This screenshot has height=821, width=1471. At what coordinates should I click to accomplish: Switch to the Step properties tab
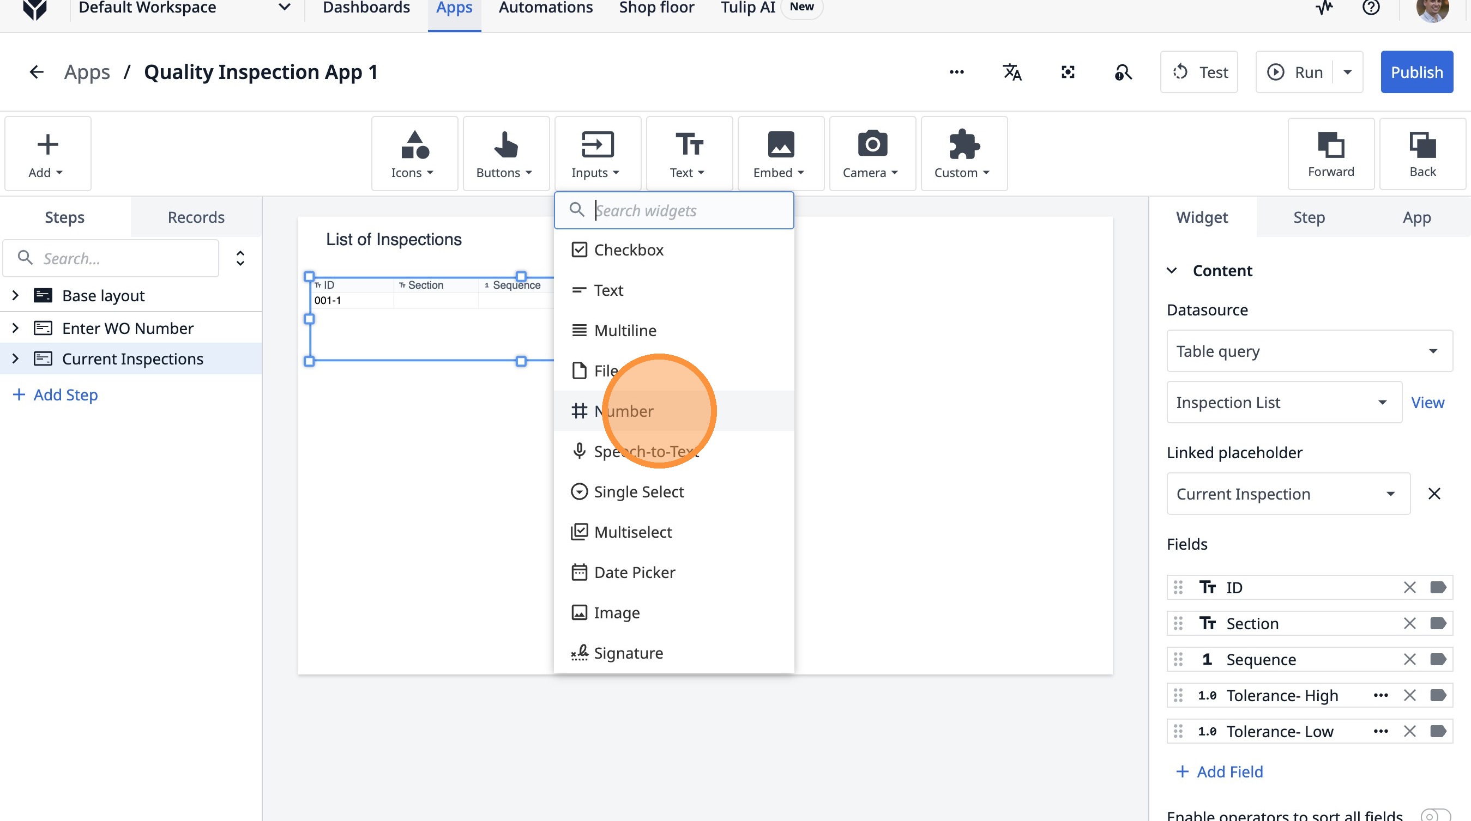click(x=1309, y=217)
